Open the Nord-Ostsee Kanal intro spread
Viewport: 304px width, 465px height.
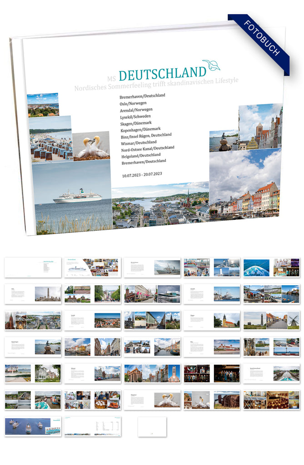tap(272, 373)
